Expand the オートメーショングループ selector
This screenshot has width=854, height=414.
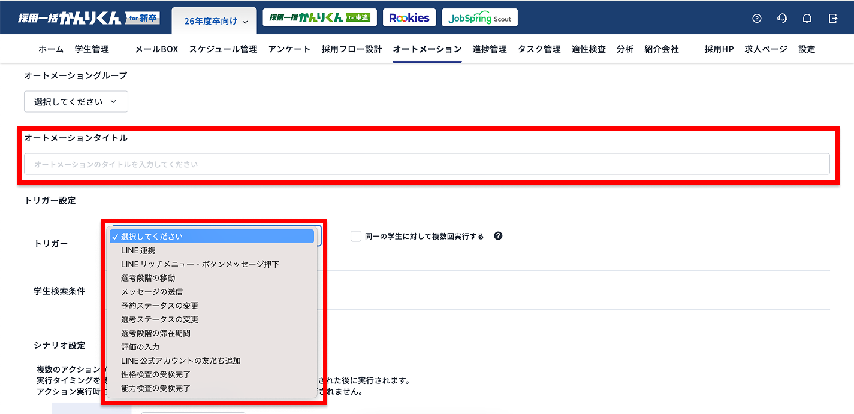coord(76,101)
